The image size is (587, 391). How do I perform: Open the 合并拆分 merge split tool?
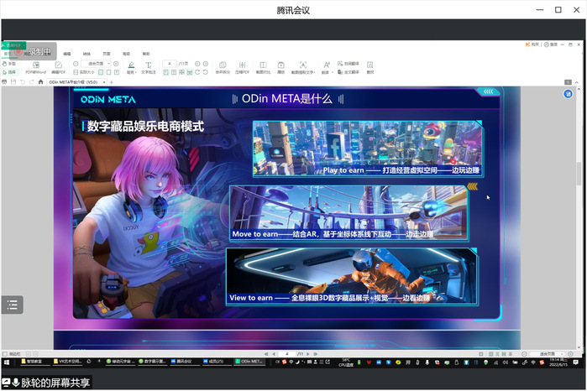[223, 68]
